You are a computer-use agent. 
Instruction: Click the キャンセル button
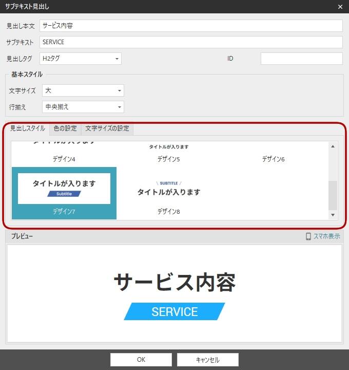coord(208,360)
